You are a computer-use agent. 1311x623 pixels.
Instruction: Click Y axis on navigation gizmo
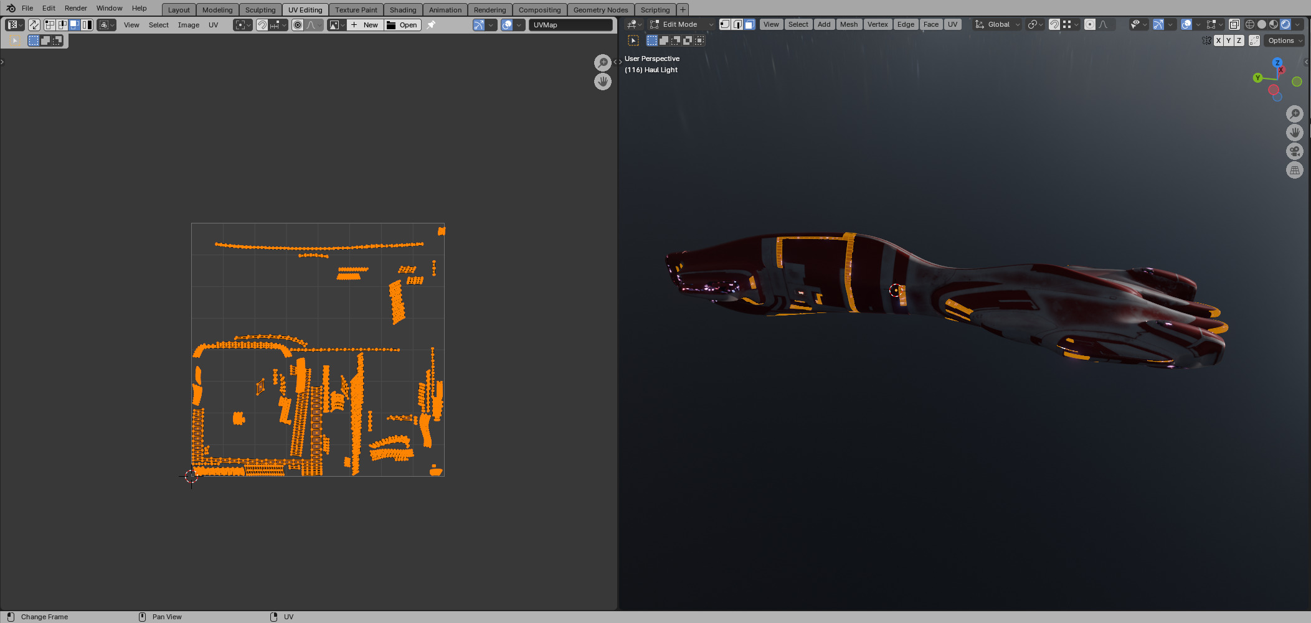coord(1257,78)
